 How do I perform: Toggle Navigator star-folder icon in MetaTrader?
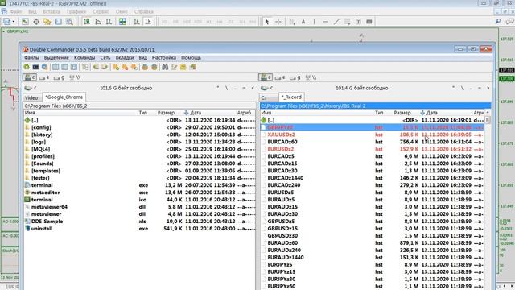click(x=47, y=22)
